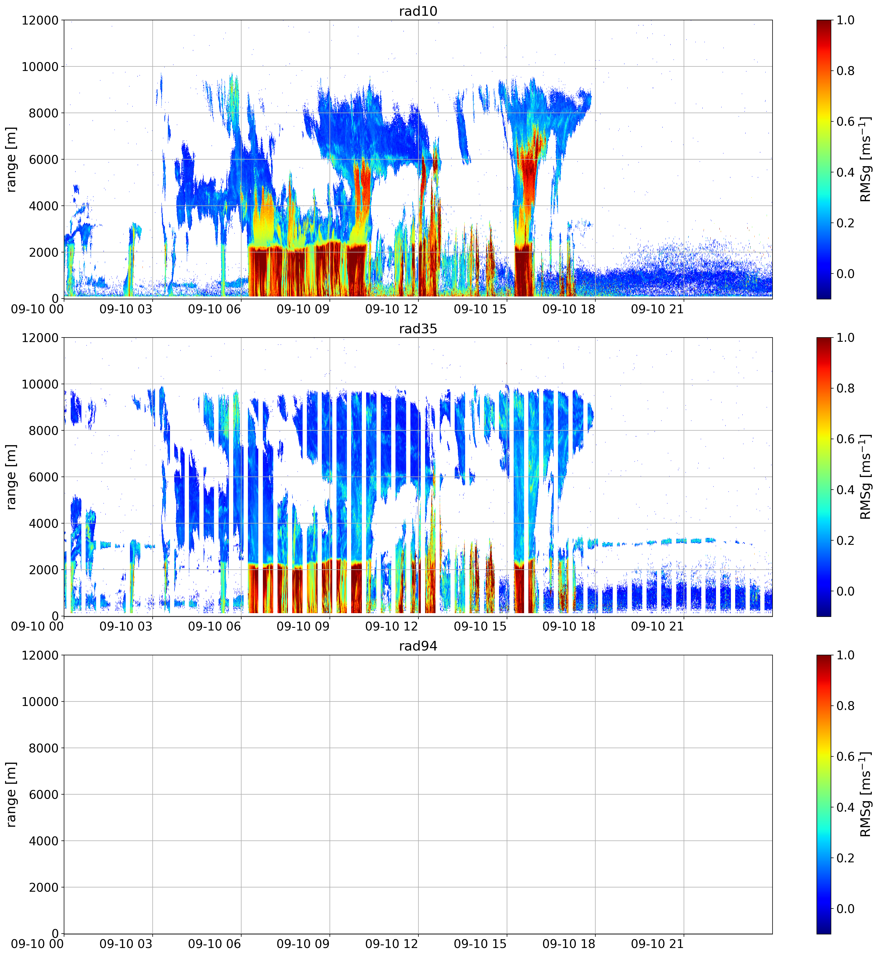Click the "12000" y-tick label of rad10

tap(40, 21)
